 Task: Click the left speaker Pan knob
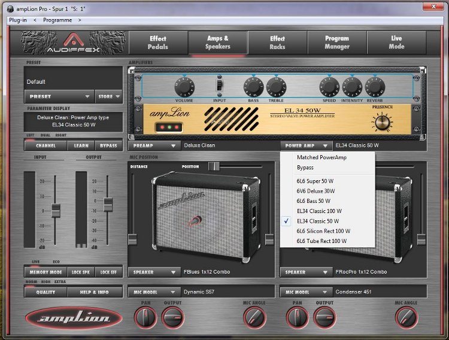[x=145, y=317]
